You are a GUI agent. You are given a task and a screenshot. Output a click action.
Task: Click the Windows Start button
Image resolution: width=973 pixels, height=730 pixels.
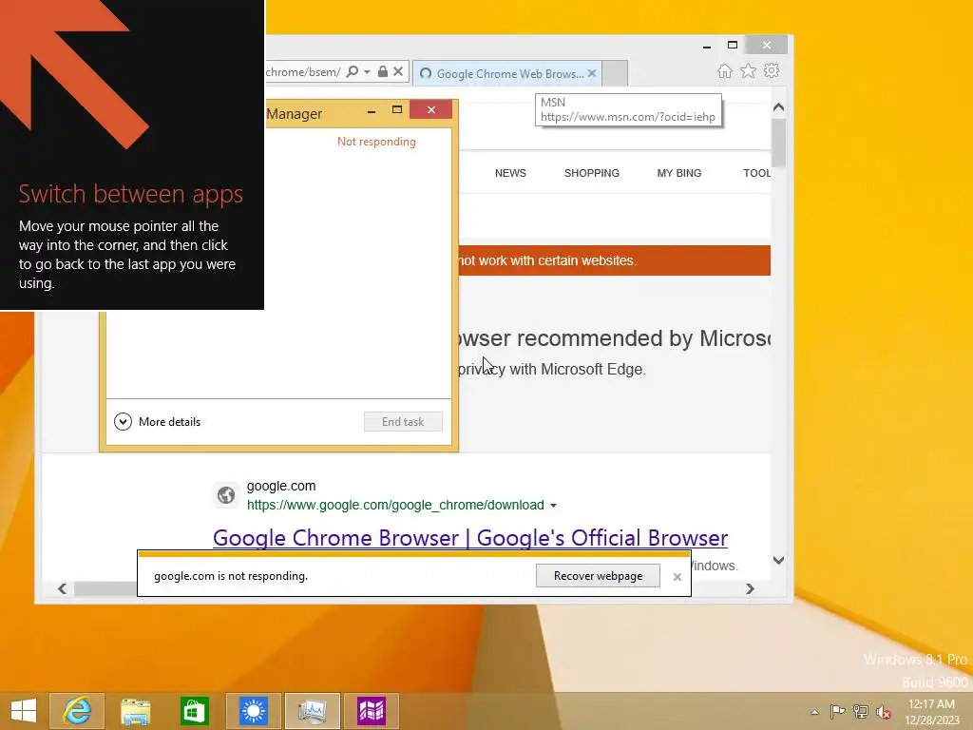click(x=24, y=711)
